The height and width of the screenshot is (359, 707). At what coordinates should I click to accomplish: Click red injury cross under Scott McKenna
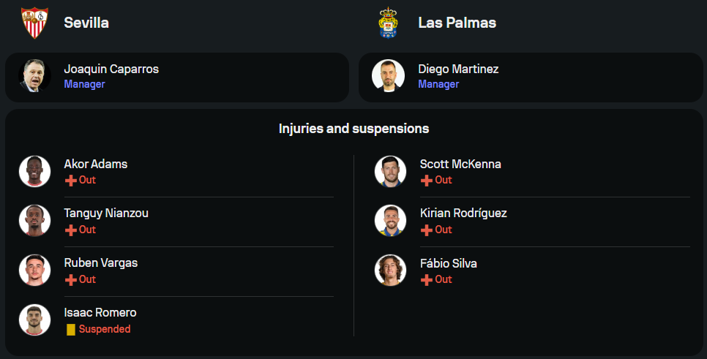[427, 181]
